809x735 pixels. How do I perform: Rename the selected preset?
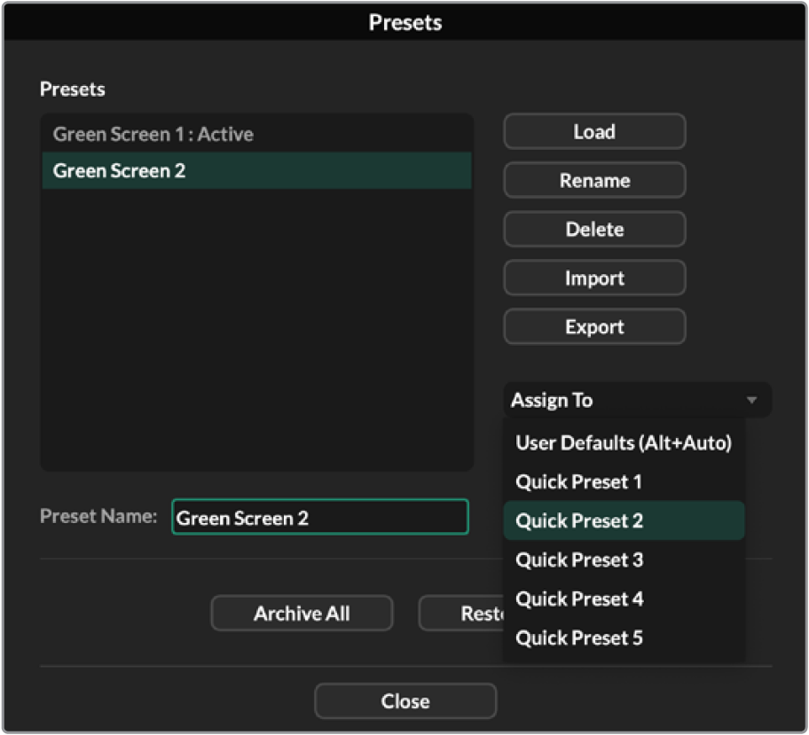pos(594,181)
